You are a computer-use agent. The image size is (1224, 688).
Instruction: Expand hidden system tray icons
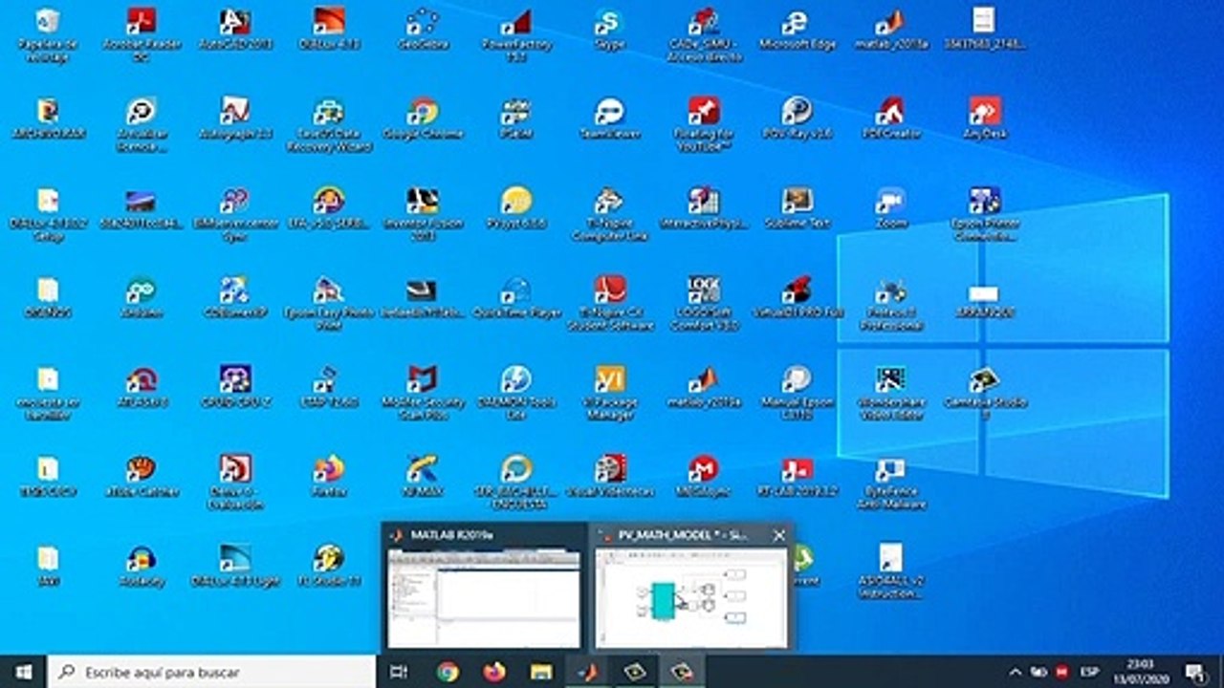pyautogui.click(x=1016, y=672)
